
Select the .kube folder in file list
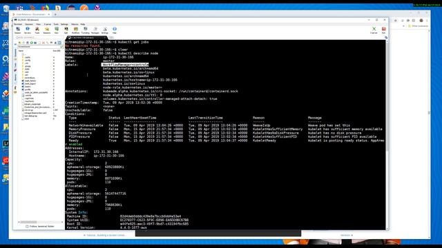click(x=27, y=69)
